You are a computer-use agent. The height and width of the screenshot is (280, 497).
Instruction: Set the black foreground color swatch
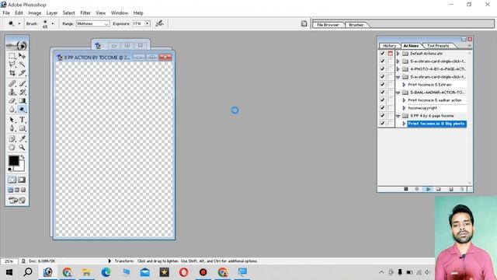[13, 161]
